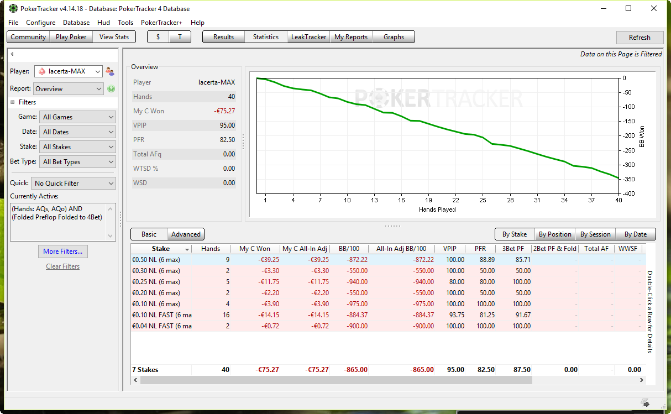Switch to the Results tab
Viewport: 671px width, 414px height.
[223, 37]
